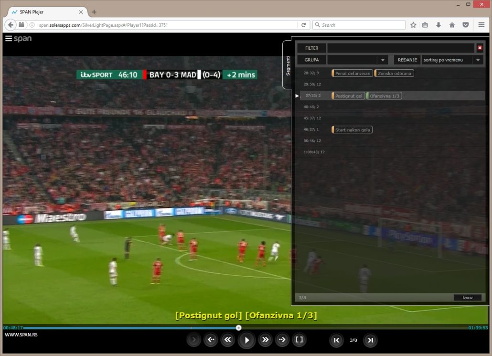
Task: Click segment time 28:32; 9
Action: pyautogui.click(x=311, y=73)
